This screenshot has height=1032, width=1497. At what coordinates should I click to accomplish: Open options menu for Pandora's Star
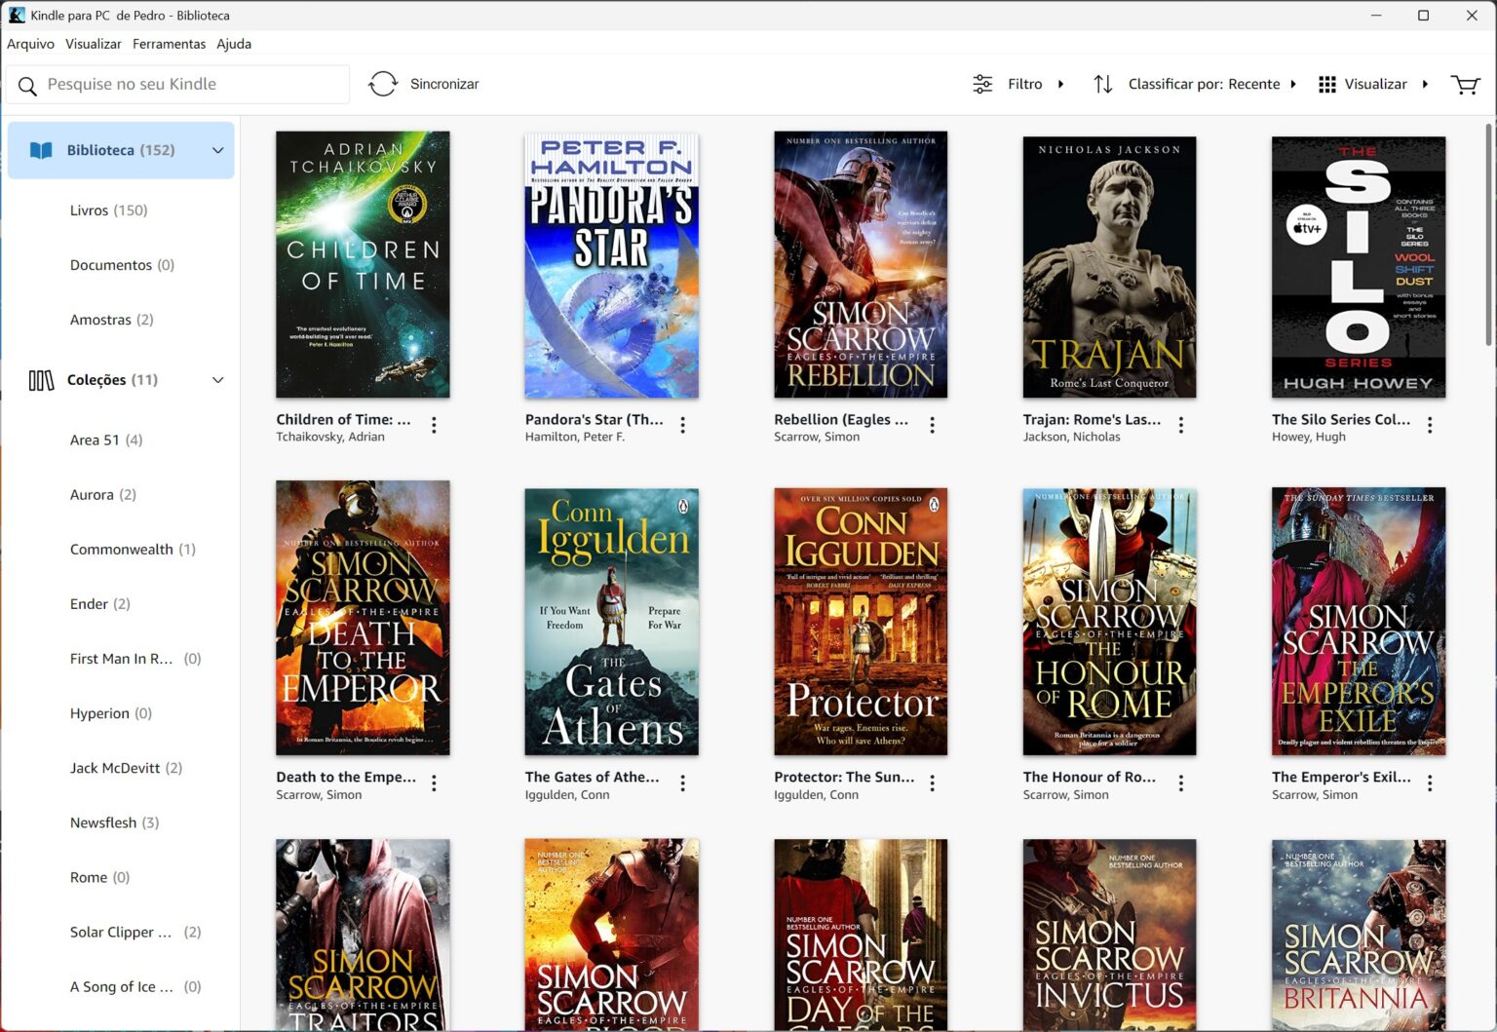[x=683, y=425]
